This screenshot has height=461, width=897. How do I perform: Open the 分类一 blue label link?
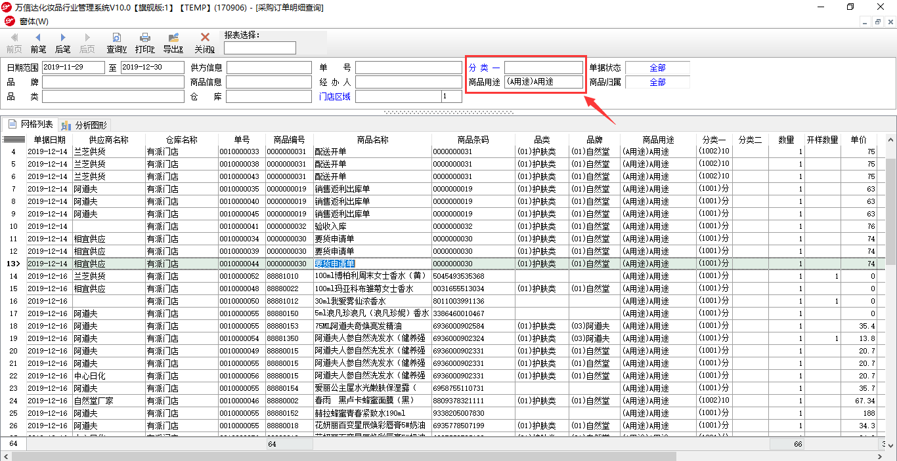(x=484, y=68)
